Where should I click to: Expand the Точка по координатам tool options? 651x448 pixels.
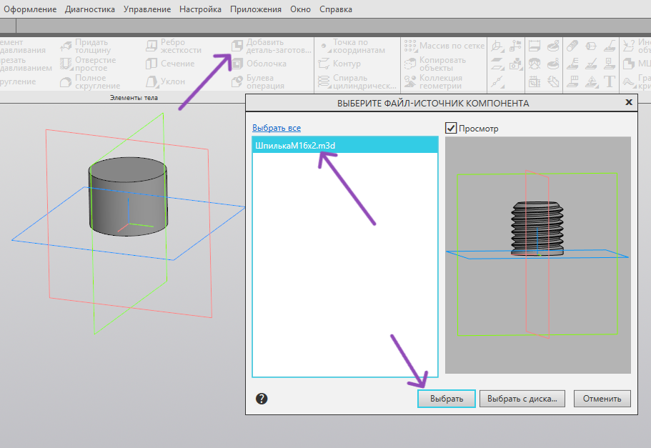329,51
